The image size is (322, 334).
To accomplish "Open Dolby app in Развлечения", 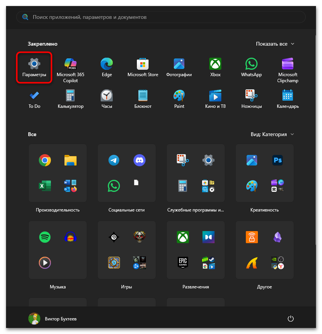I will (209, 237).
